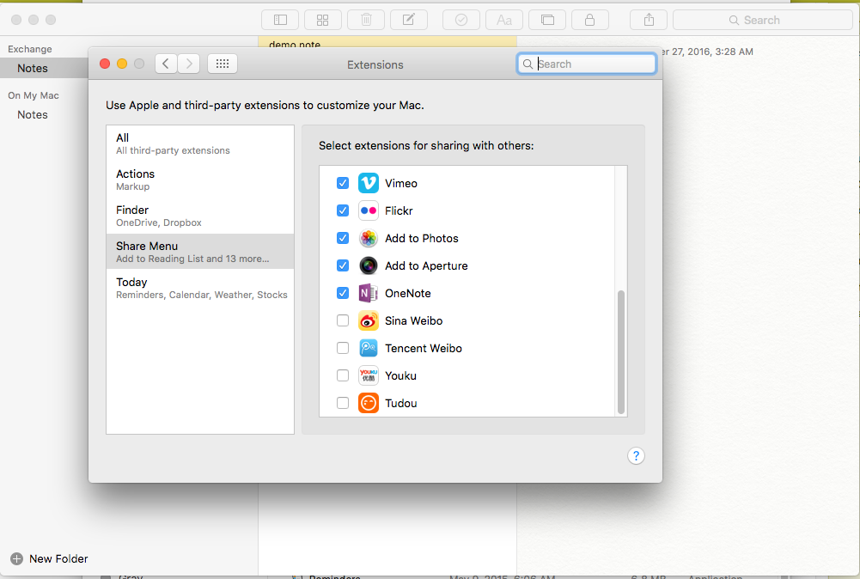Open Aa text format in Notes toolbar
Viewport: 860px width, 579px height.
(504, 21)
